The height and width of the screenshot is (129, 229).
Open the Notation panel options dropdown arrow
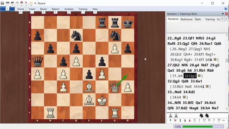click(x=223, y=14)
